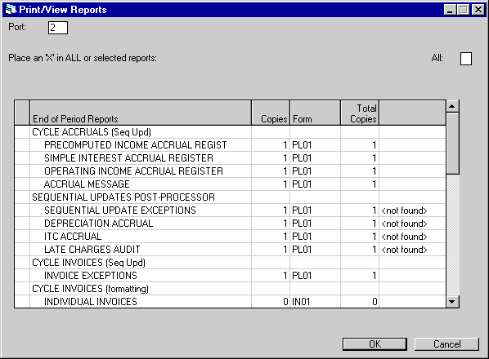Click the Cancel button

tap(446, 344)
